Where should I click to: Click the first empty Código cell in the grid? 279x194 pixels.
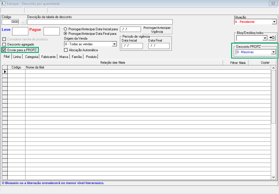[16, 72]
